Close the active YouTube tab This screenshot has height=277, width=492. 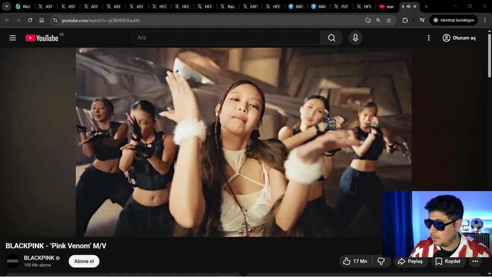415,7
